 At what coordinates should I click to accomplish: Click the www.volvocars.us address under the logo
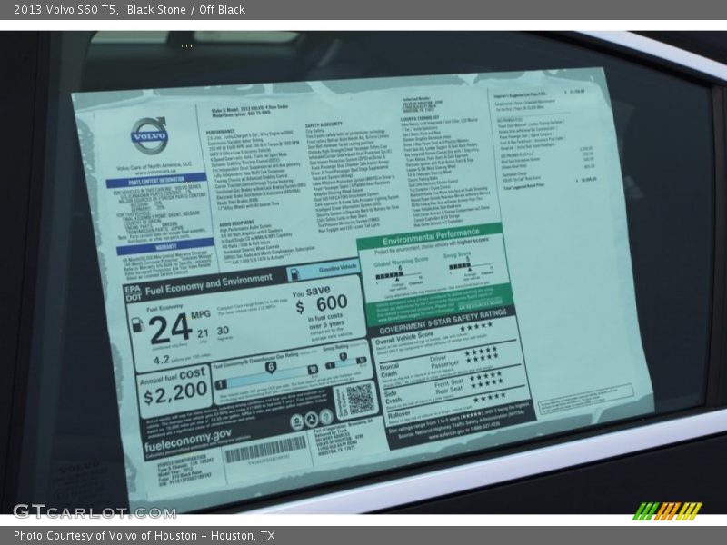(x=154, y=172)
